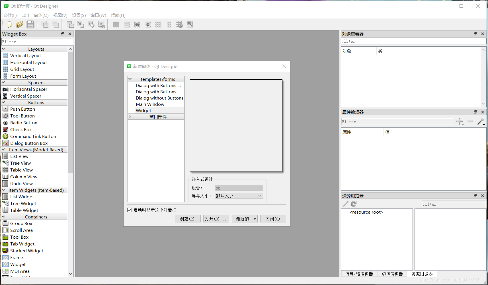
Task: Click the 关闭(C) button
Action: pyautogui.click(x=273, y=219)
